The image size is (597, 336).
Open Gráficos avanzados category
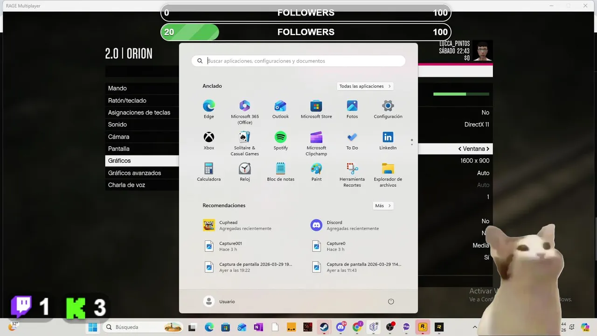point(142,173)
